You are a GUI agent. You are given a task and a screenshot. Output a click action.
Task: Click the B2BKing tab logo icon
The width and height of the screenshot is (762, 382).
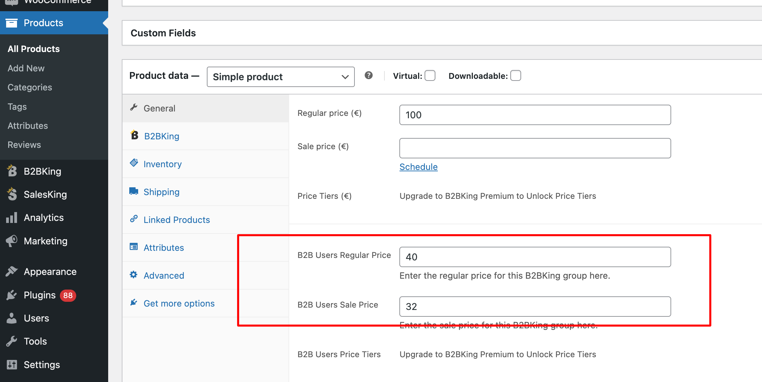pos(134,135)
